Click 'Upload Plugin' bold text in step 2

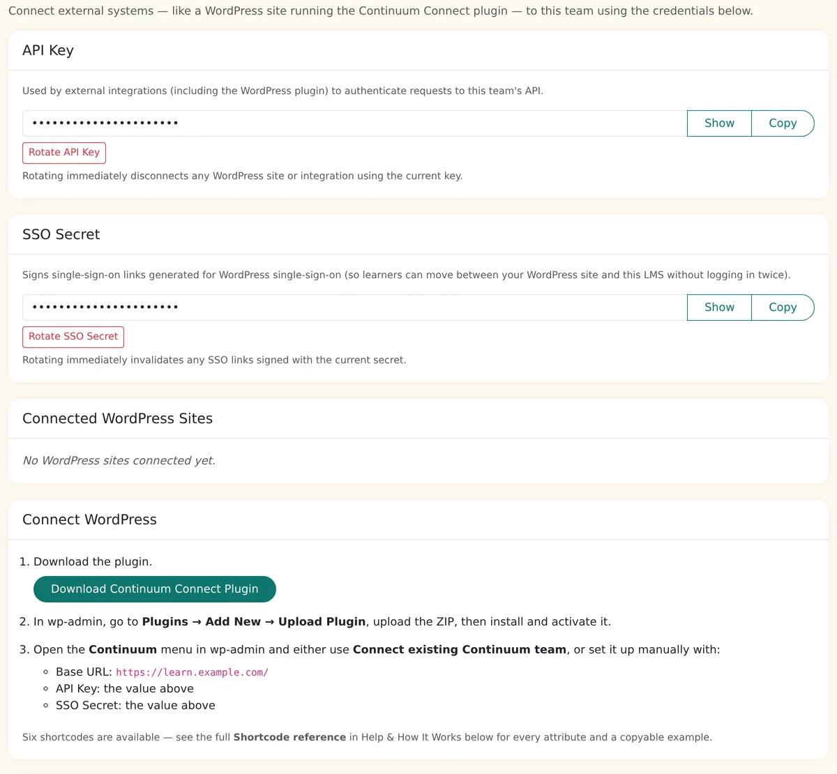[322, 622]
